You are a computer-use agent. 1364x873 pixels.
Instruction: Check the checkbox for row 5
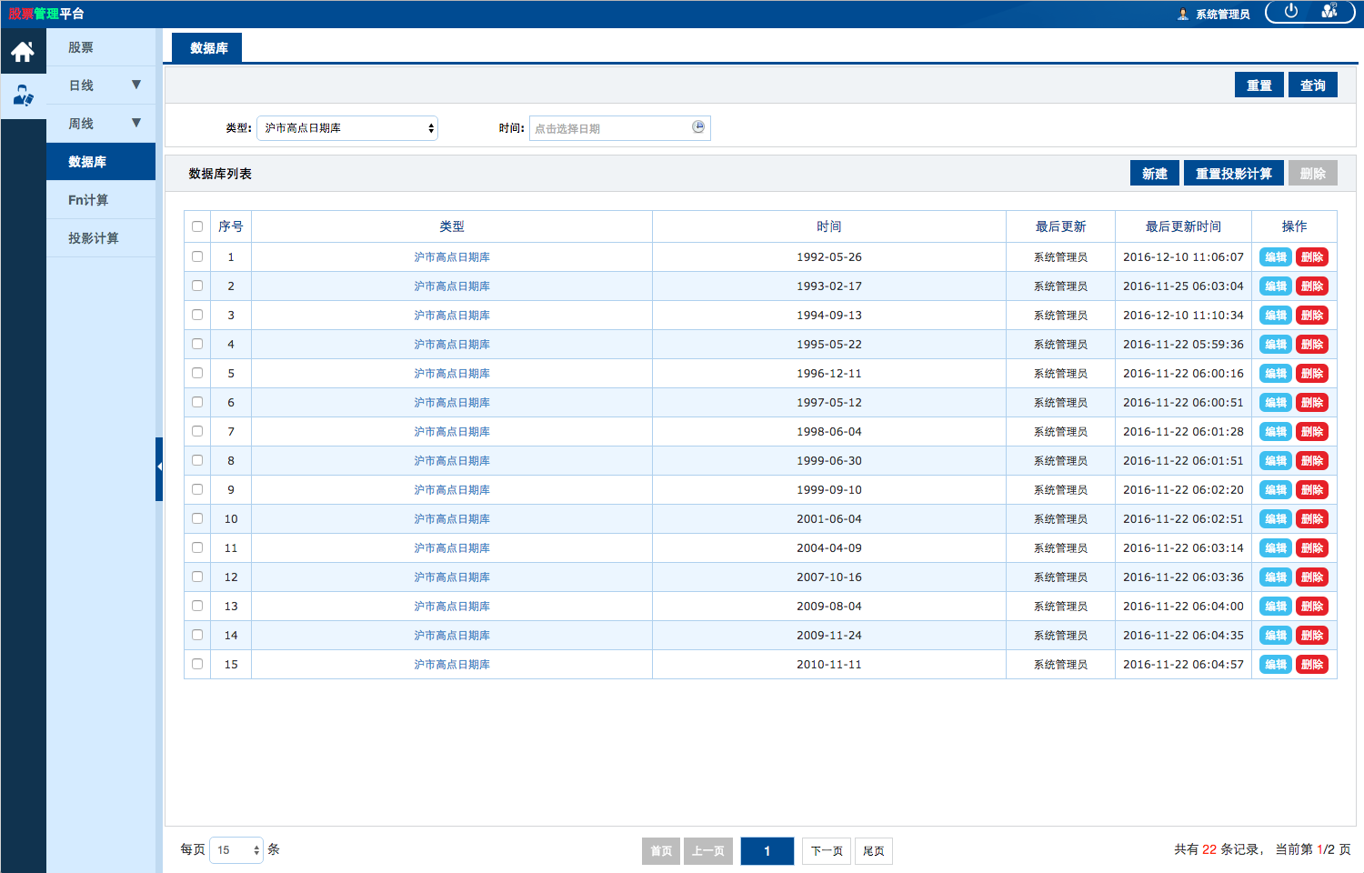197,373
